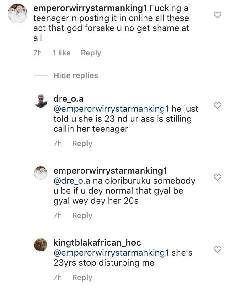
Task: Tap the @dre_o.a mention
Action: point(72,181)
